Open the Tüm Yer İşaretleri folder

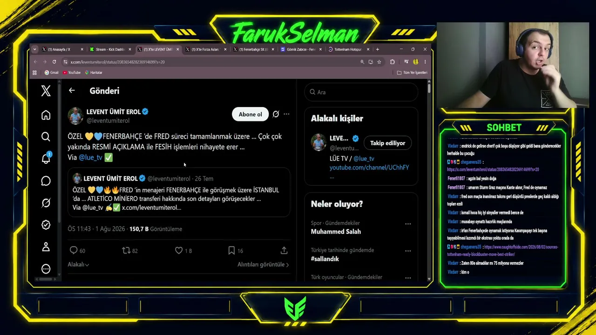412,73
